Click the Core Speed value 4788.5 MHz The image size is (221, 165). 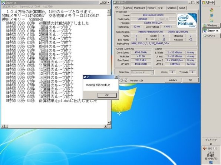(141, 52)
